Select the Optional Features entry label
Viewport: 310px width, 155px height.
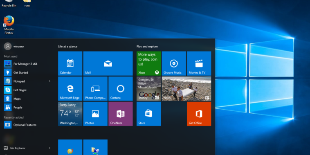(x=25, y=125)
